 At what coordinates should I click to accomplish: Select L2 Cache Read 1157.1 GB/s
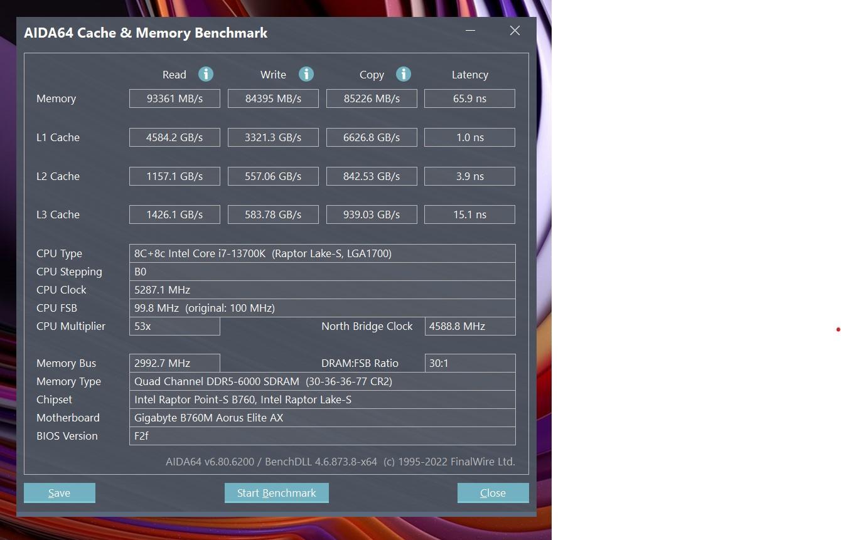tap(174, 176)
